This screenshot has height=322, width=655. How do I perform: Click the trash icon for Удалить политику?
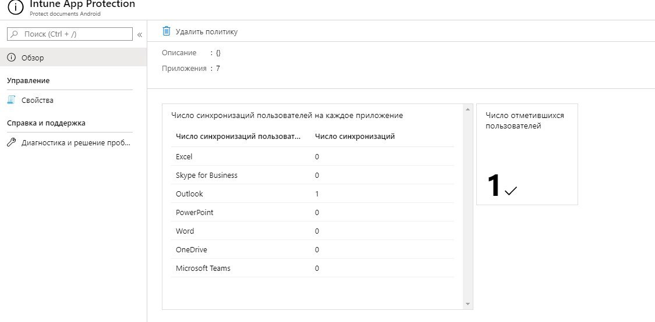click(x=167, y=31)
